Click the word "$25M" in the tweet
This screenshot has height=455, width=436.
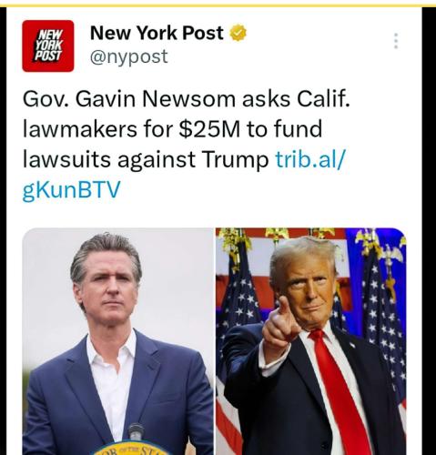(209, 129)
